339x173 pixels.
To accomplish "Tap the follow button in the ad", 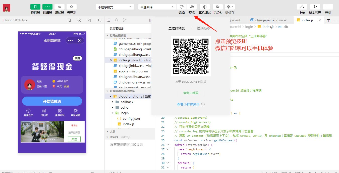I will 74,139.
